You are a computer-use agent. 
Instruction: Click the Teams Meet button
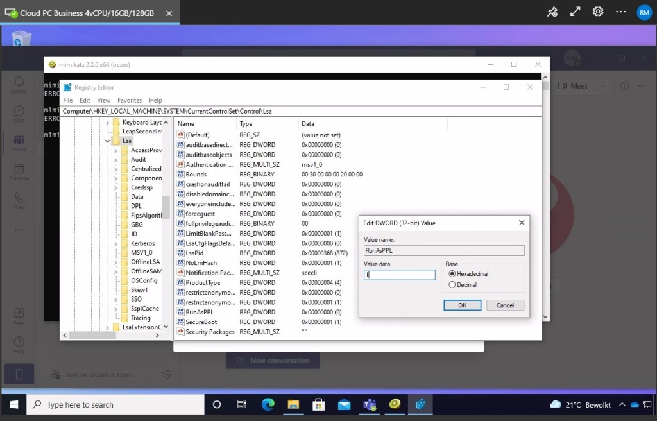coord(573,86)
